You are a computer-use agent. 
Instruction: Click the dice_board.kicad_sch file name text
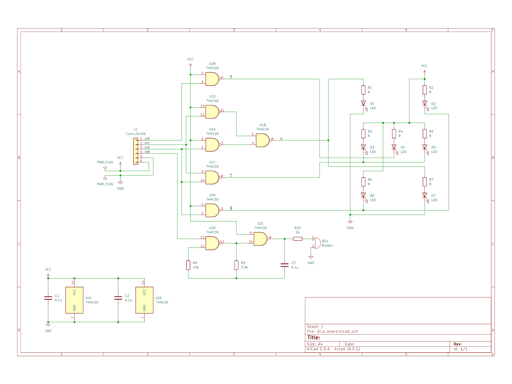coord(337,331)
